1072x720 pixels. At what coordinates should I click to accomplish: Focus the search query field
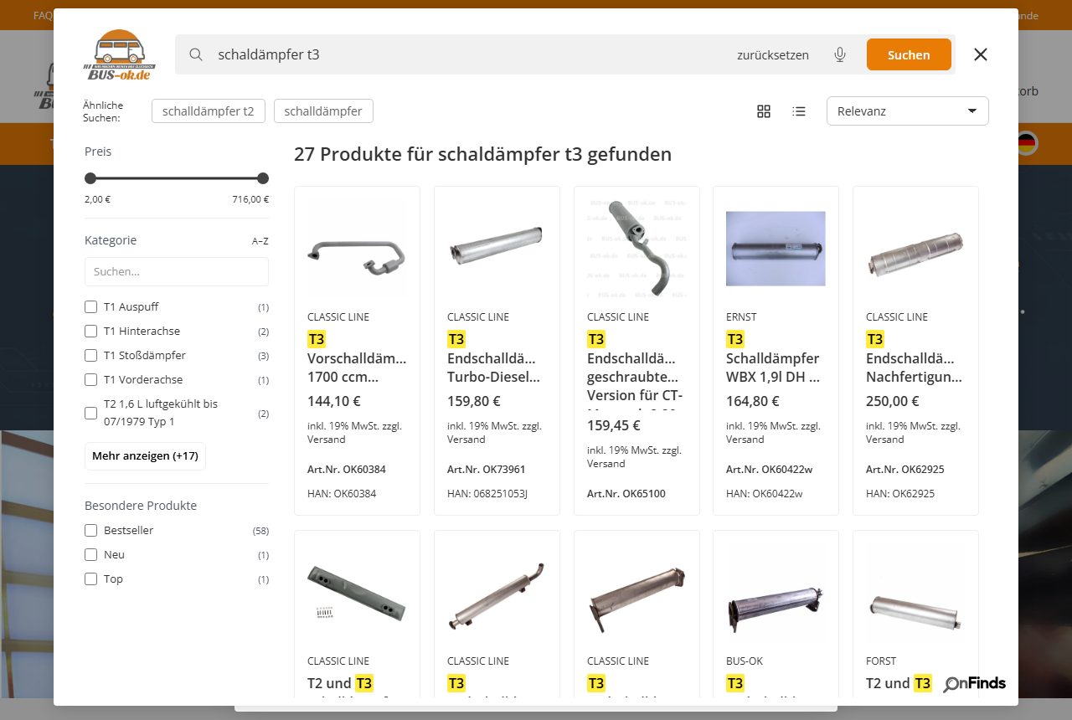[469, 54]
